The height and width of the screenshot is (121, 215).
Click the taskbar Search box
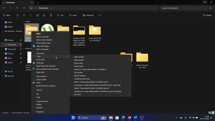[x=92, y=118]
